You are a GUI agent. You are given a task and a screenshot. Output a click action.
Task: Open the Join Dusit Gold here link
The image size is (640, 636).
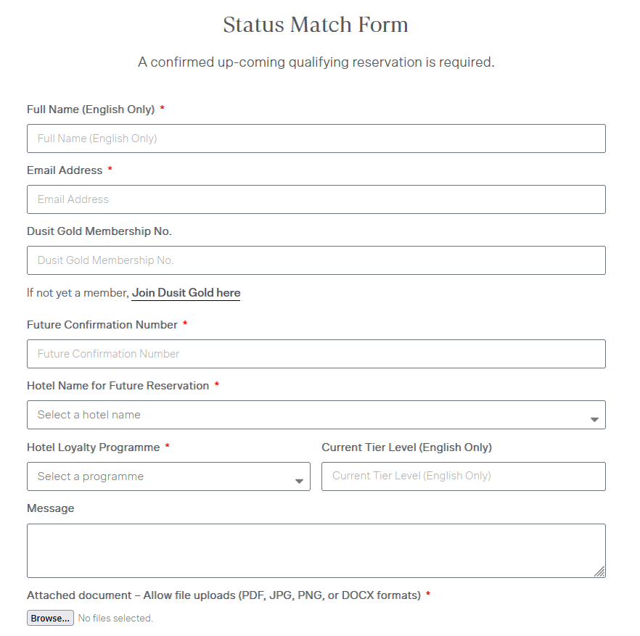(x=186, y=293)
